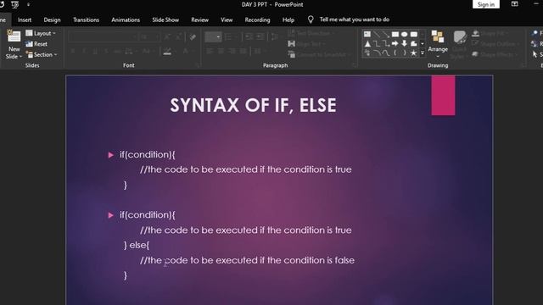The image size is (543, 305).
Task: Toggle Align Right paragraph alignment
Action: click(232, 51)
